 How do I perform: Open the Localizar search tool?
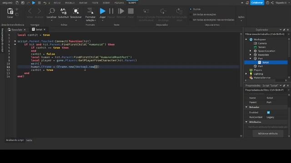tap(51, 11)
